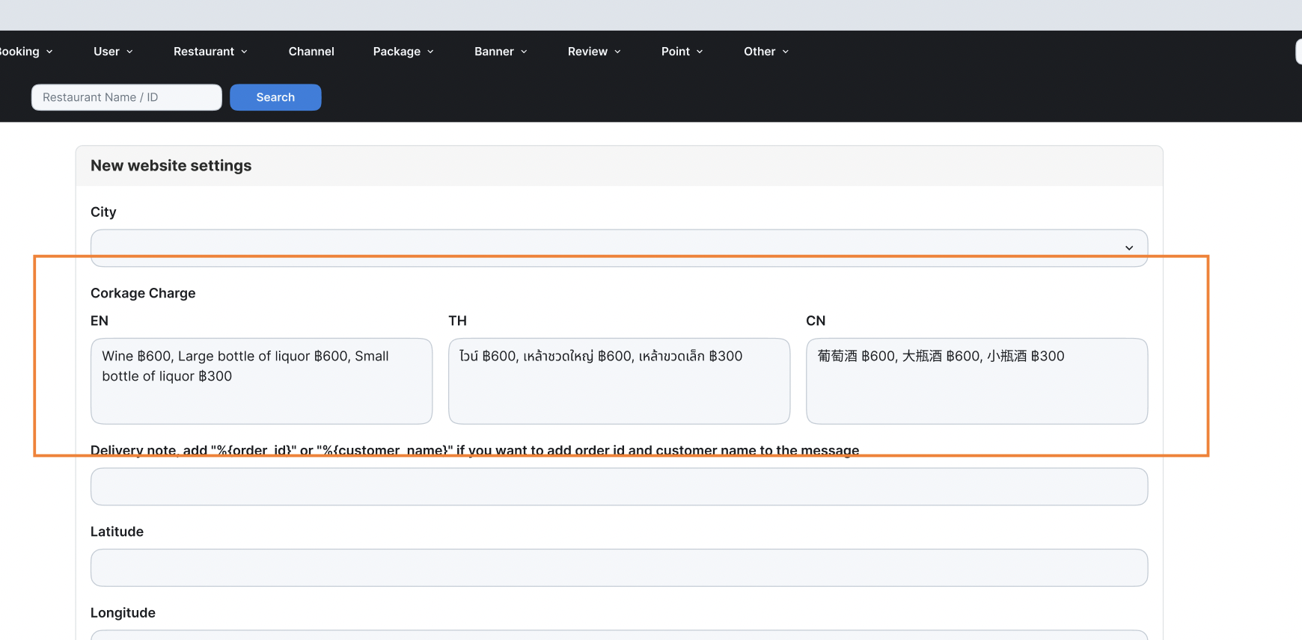The image size is (1302, 640).
Task: Click the chevron beside Other
Action: [x=785, y=52]
